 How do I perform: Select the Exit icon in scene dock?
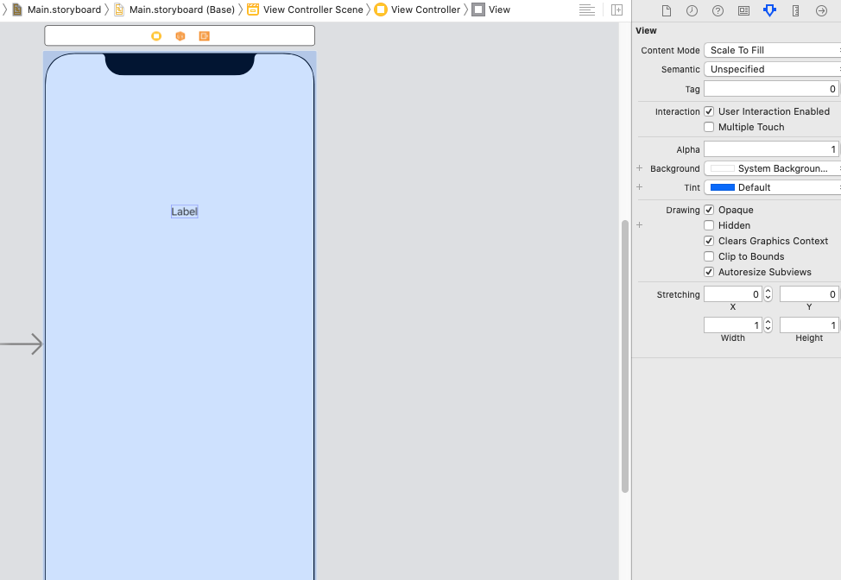pyautogui.click(x=205, y=35)
